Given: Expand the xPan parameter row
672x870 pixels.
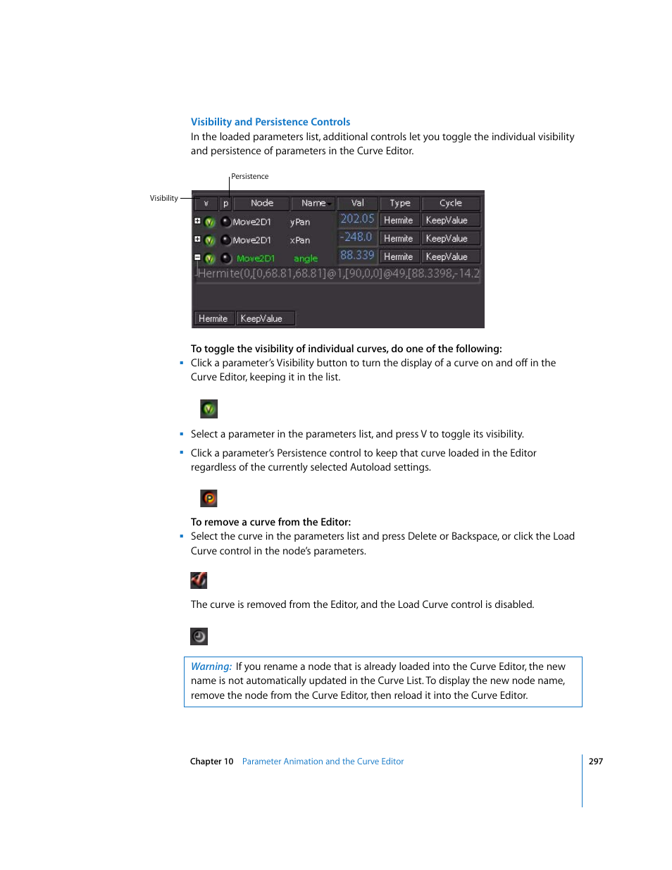Looking at the screenshot, I should click(x=198, y=239).
